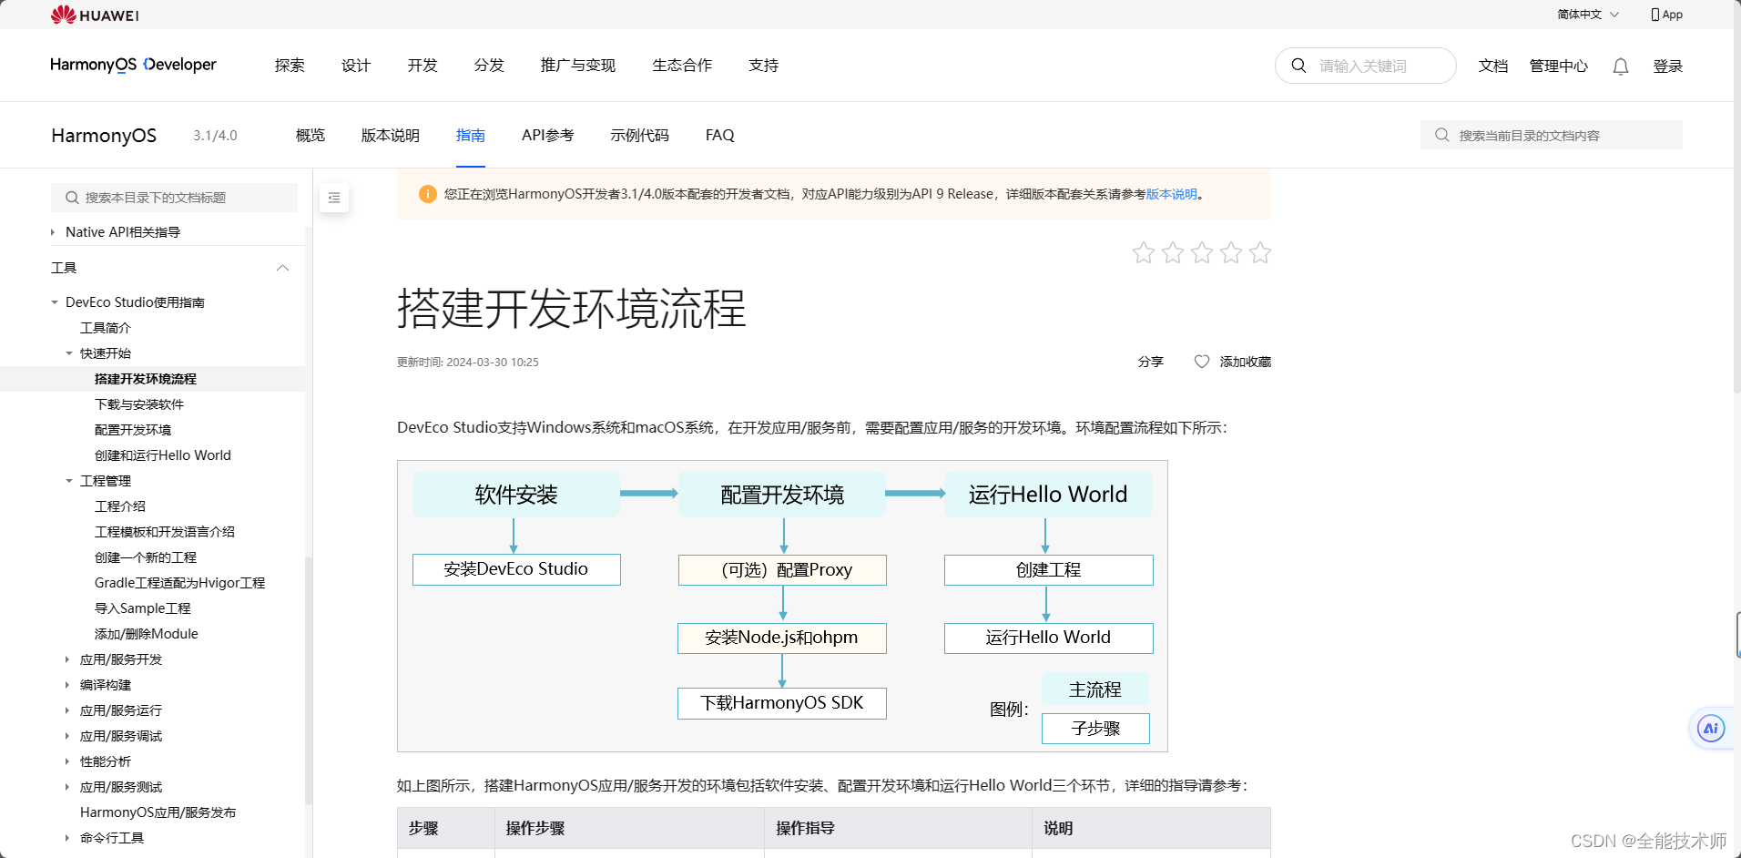The width and height of the screenshot is (1741, 858).
Task: Open 管理中心 link
Action: [1559, 66]
